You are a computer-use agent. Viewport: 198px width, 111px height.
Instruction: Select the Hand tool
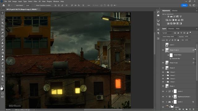(2, 76)
